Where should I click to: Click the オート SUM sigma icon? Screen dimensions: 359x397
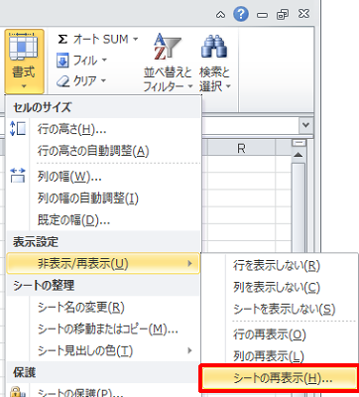pos(62,39)
